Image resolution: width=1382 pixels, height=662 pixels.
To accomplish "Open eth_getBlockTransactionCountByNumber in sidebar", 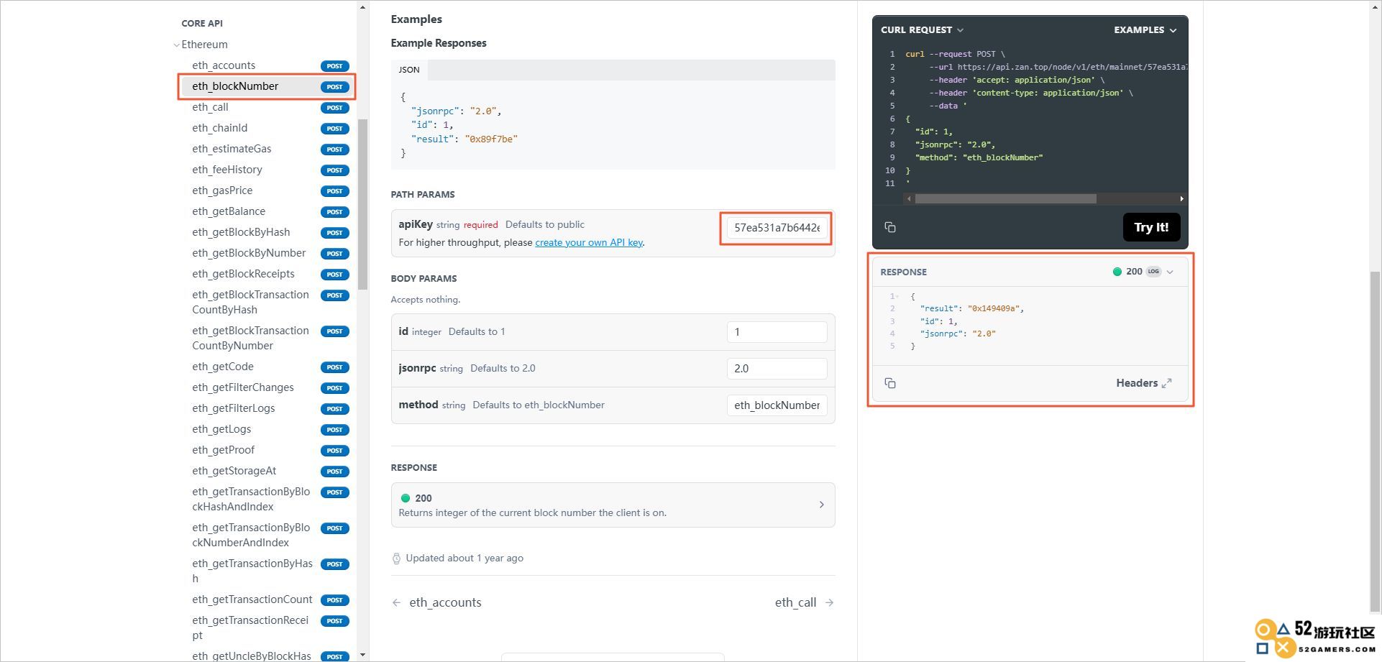I will (x=266, y=338).
